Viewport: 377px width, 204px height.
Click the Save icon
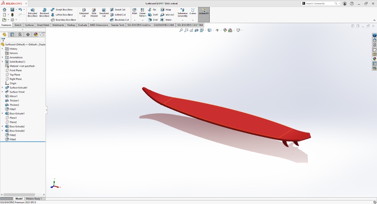click(x=12, y=9)
